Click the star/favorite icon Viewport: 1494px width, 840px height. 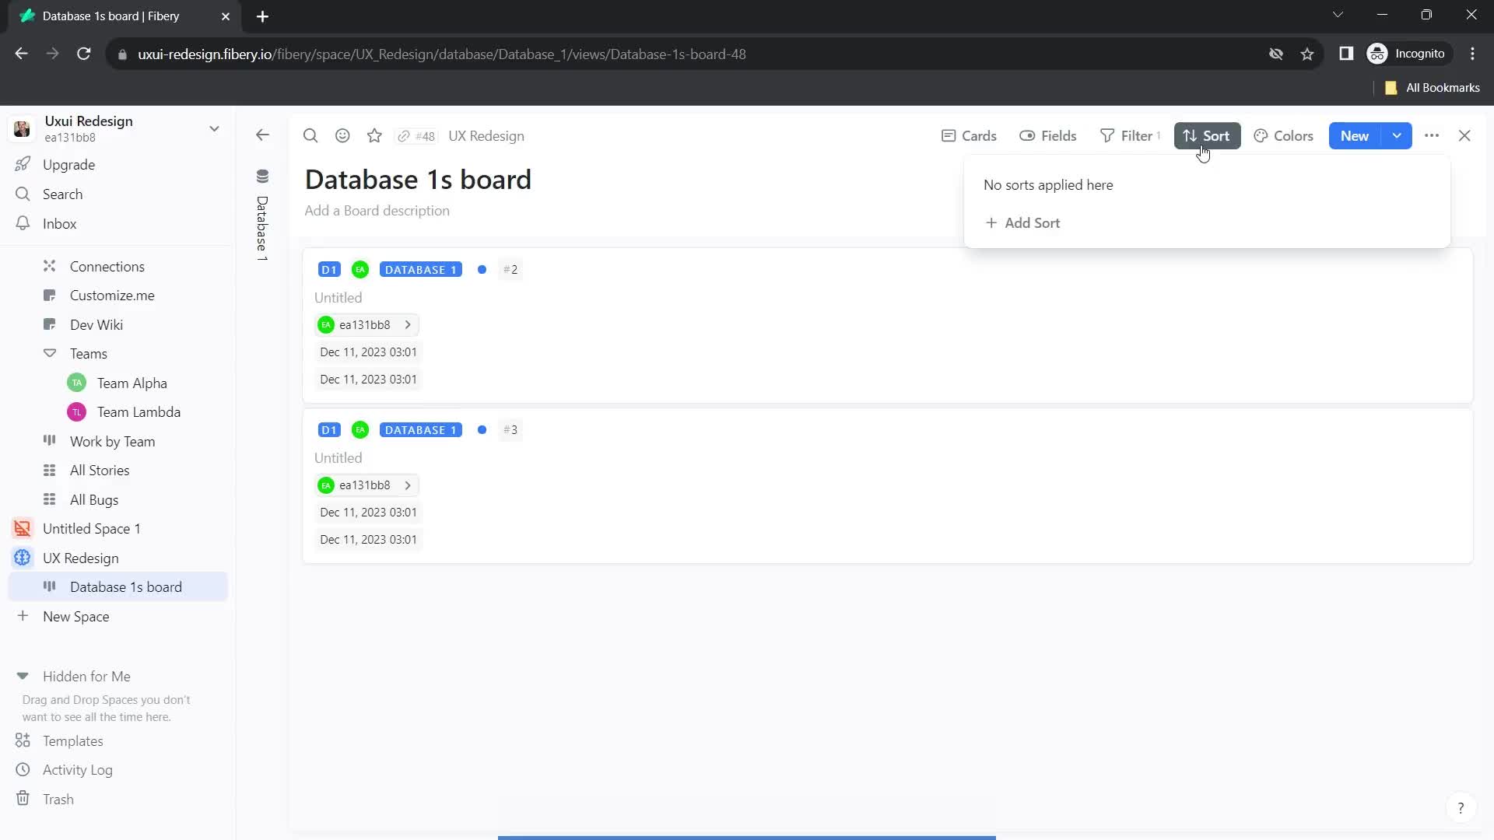click(374, 135)
